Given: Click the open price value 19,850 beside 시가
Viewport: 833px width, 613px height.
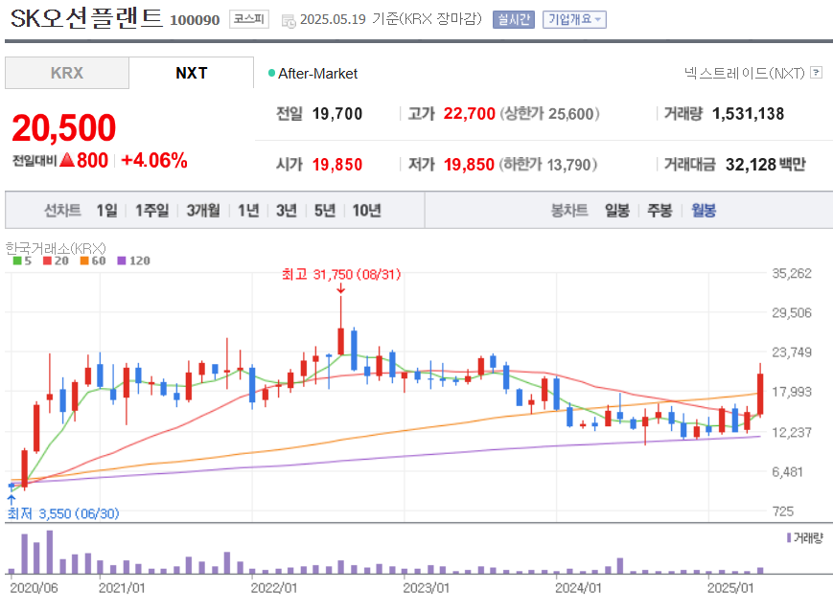Looking at the screenshot, I should [x=337, y=165].
